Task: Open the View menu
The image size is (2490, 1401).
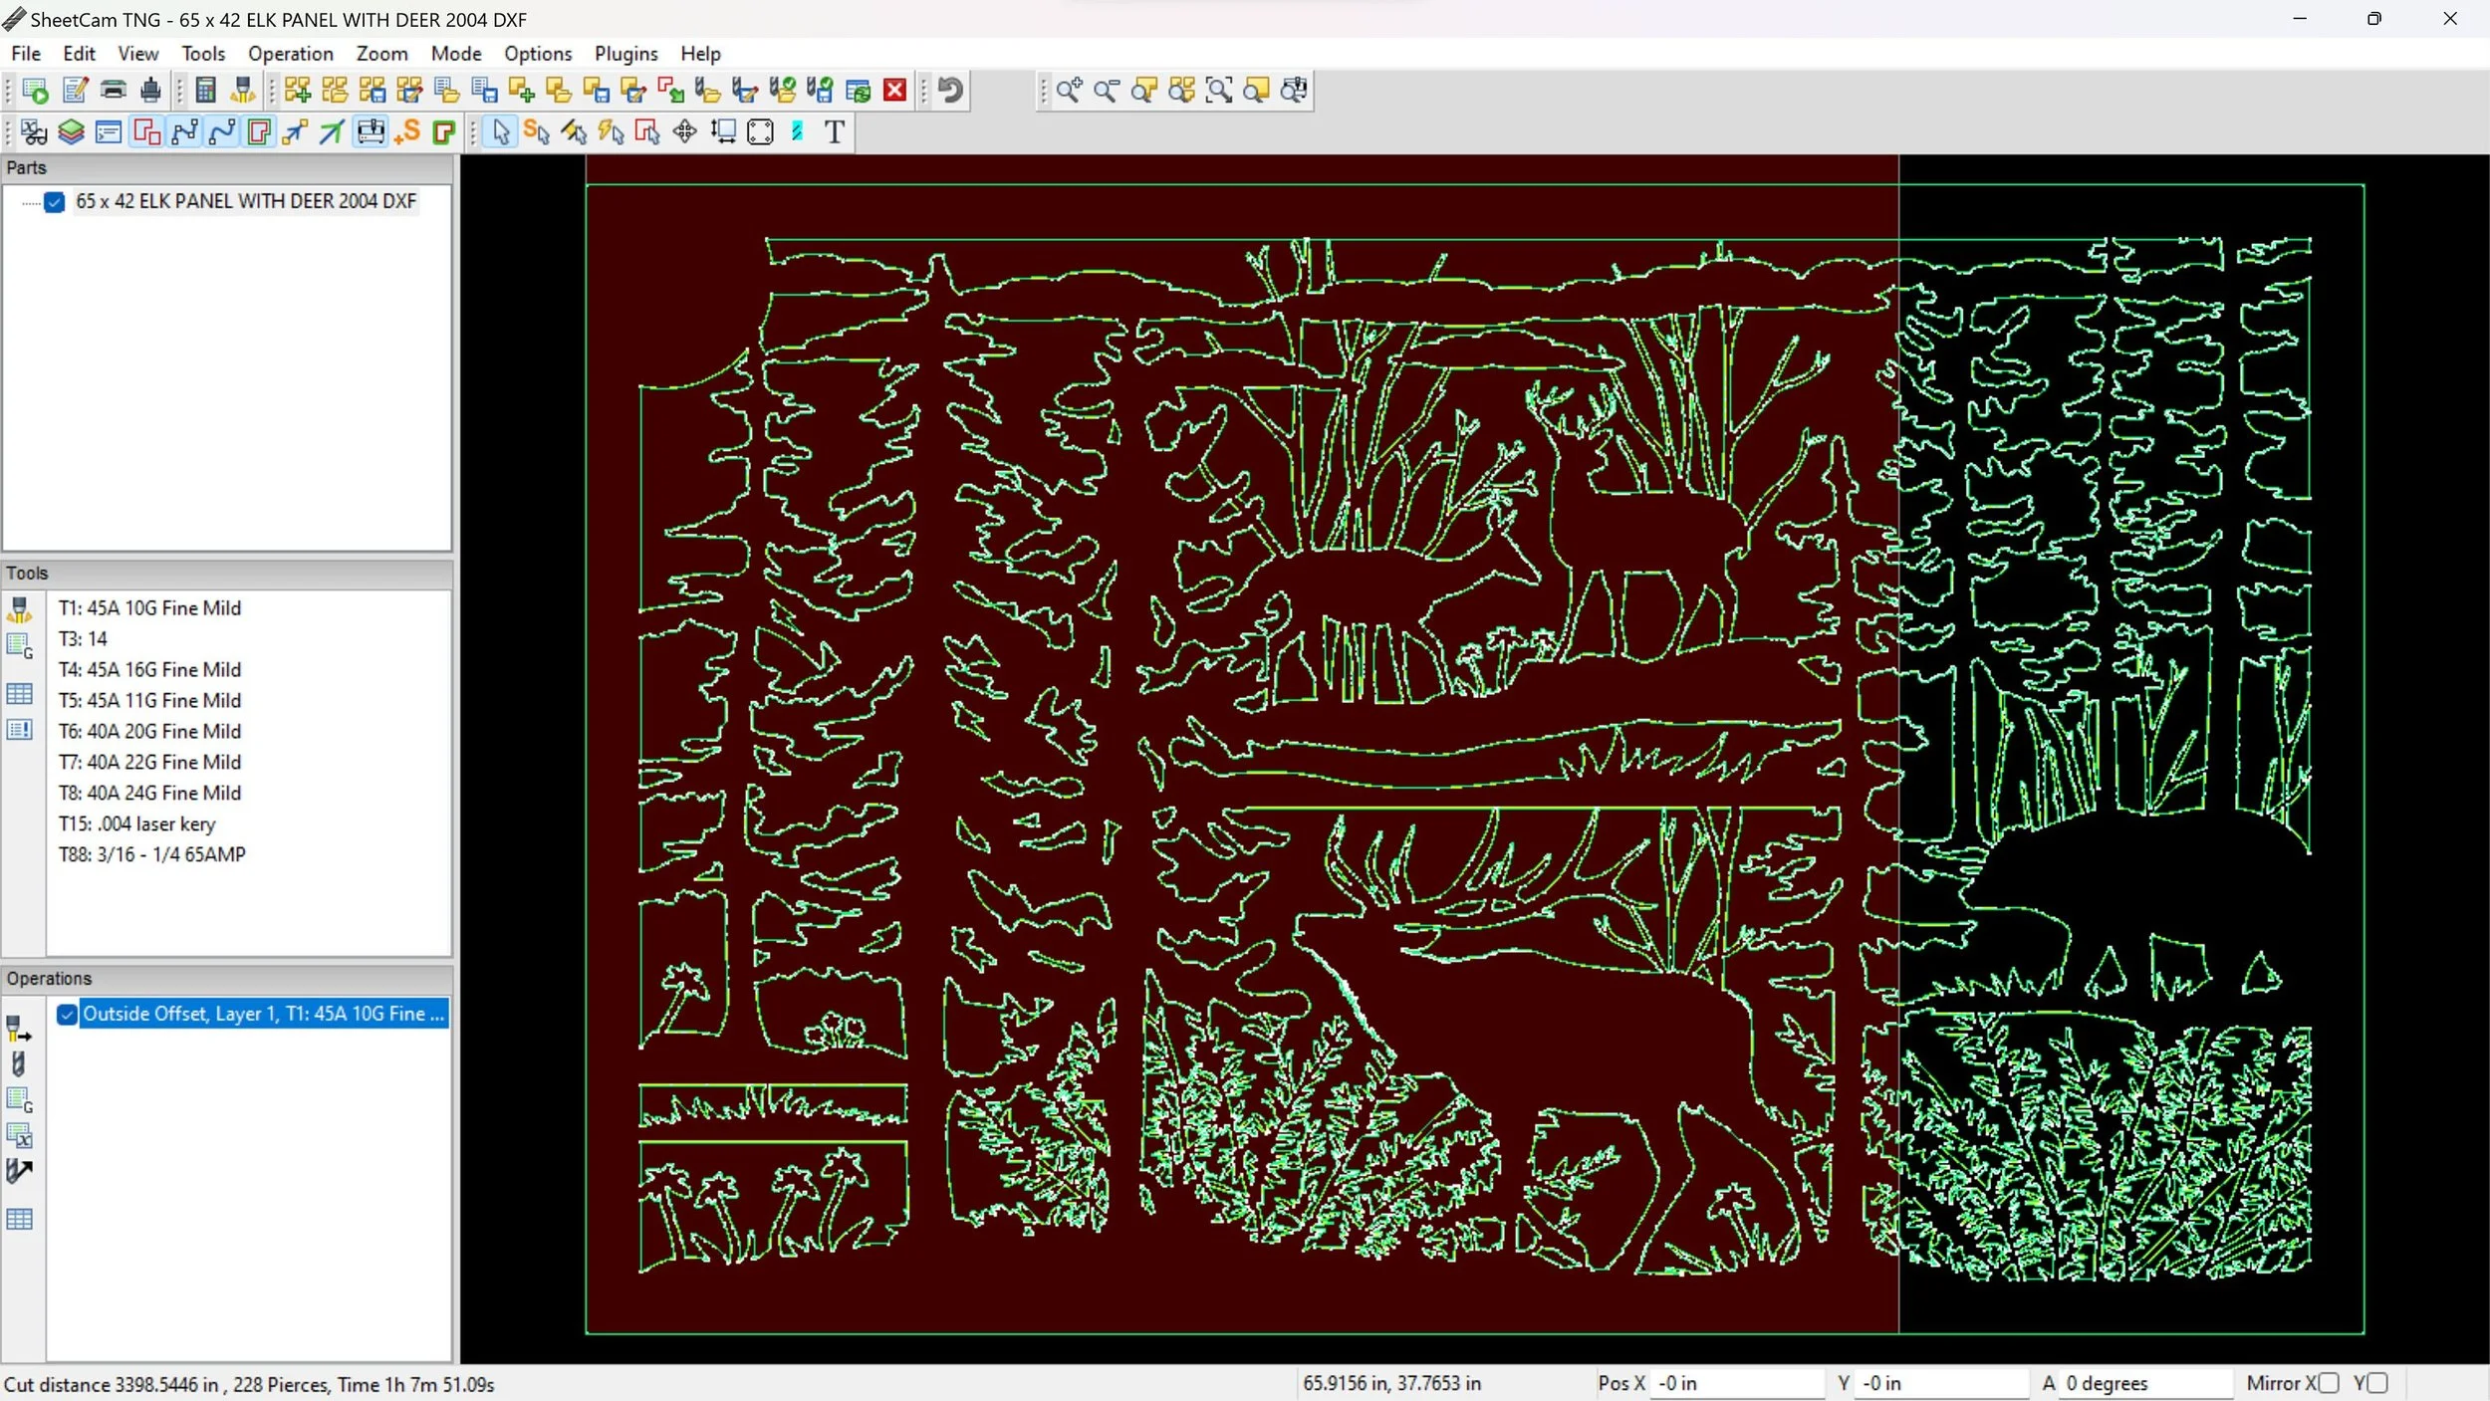Action: (137, 54)
